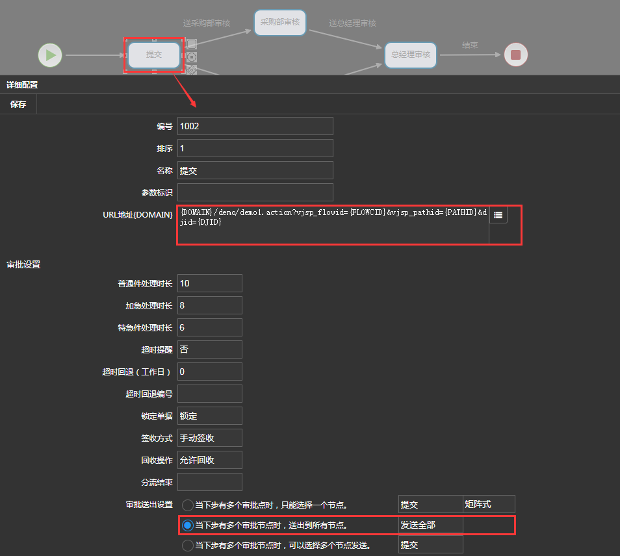Select the 采购部审核 workflow node

279,22
